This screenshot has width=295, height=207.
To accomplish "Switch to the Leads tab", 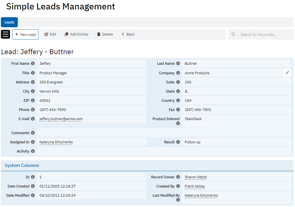I will [9, 22].
